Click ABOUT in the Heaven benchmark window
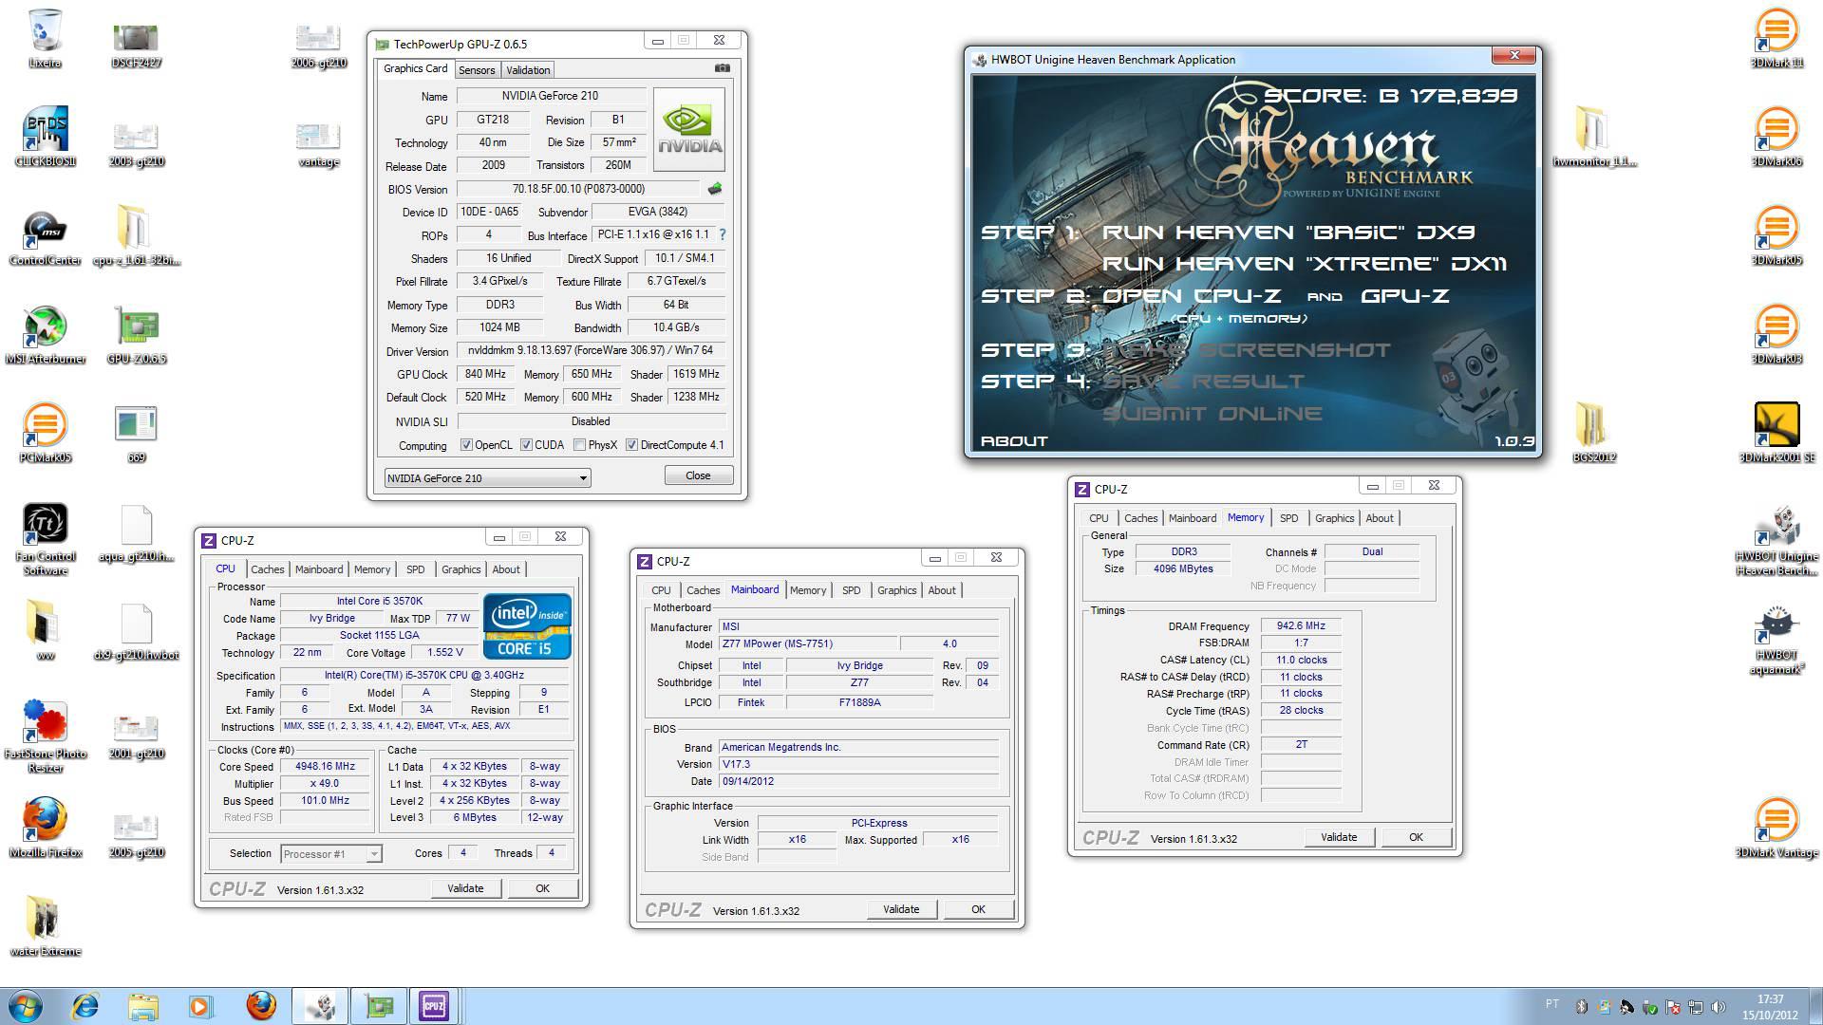The image size is (1823, 1025). tap(1014, 441)
